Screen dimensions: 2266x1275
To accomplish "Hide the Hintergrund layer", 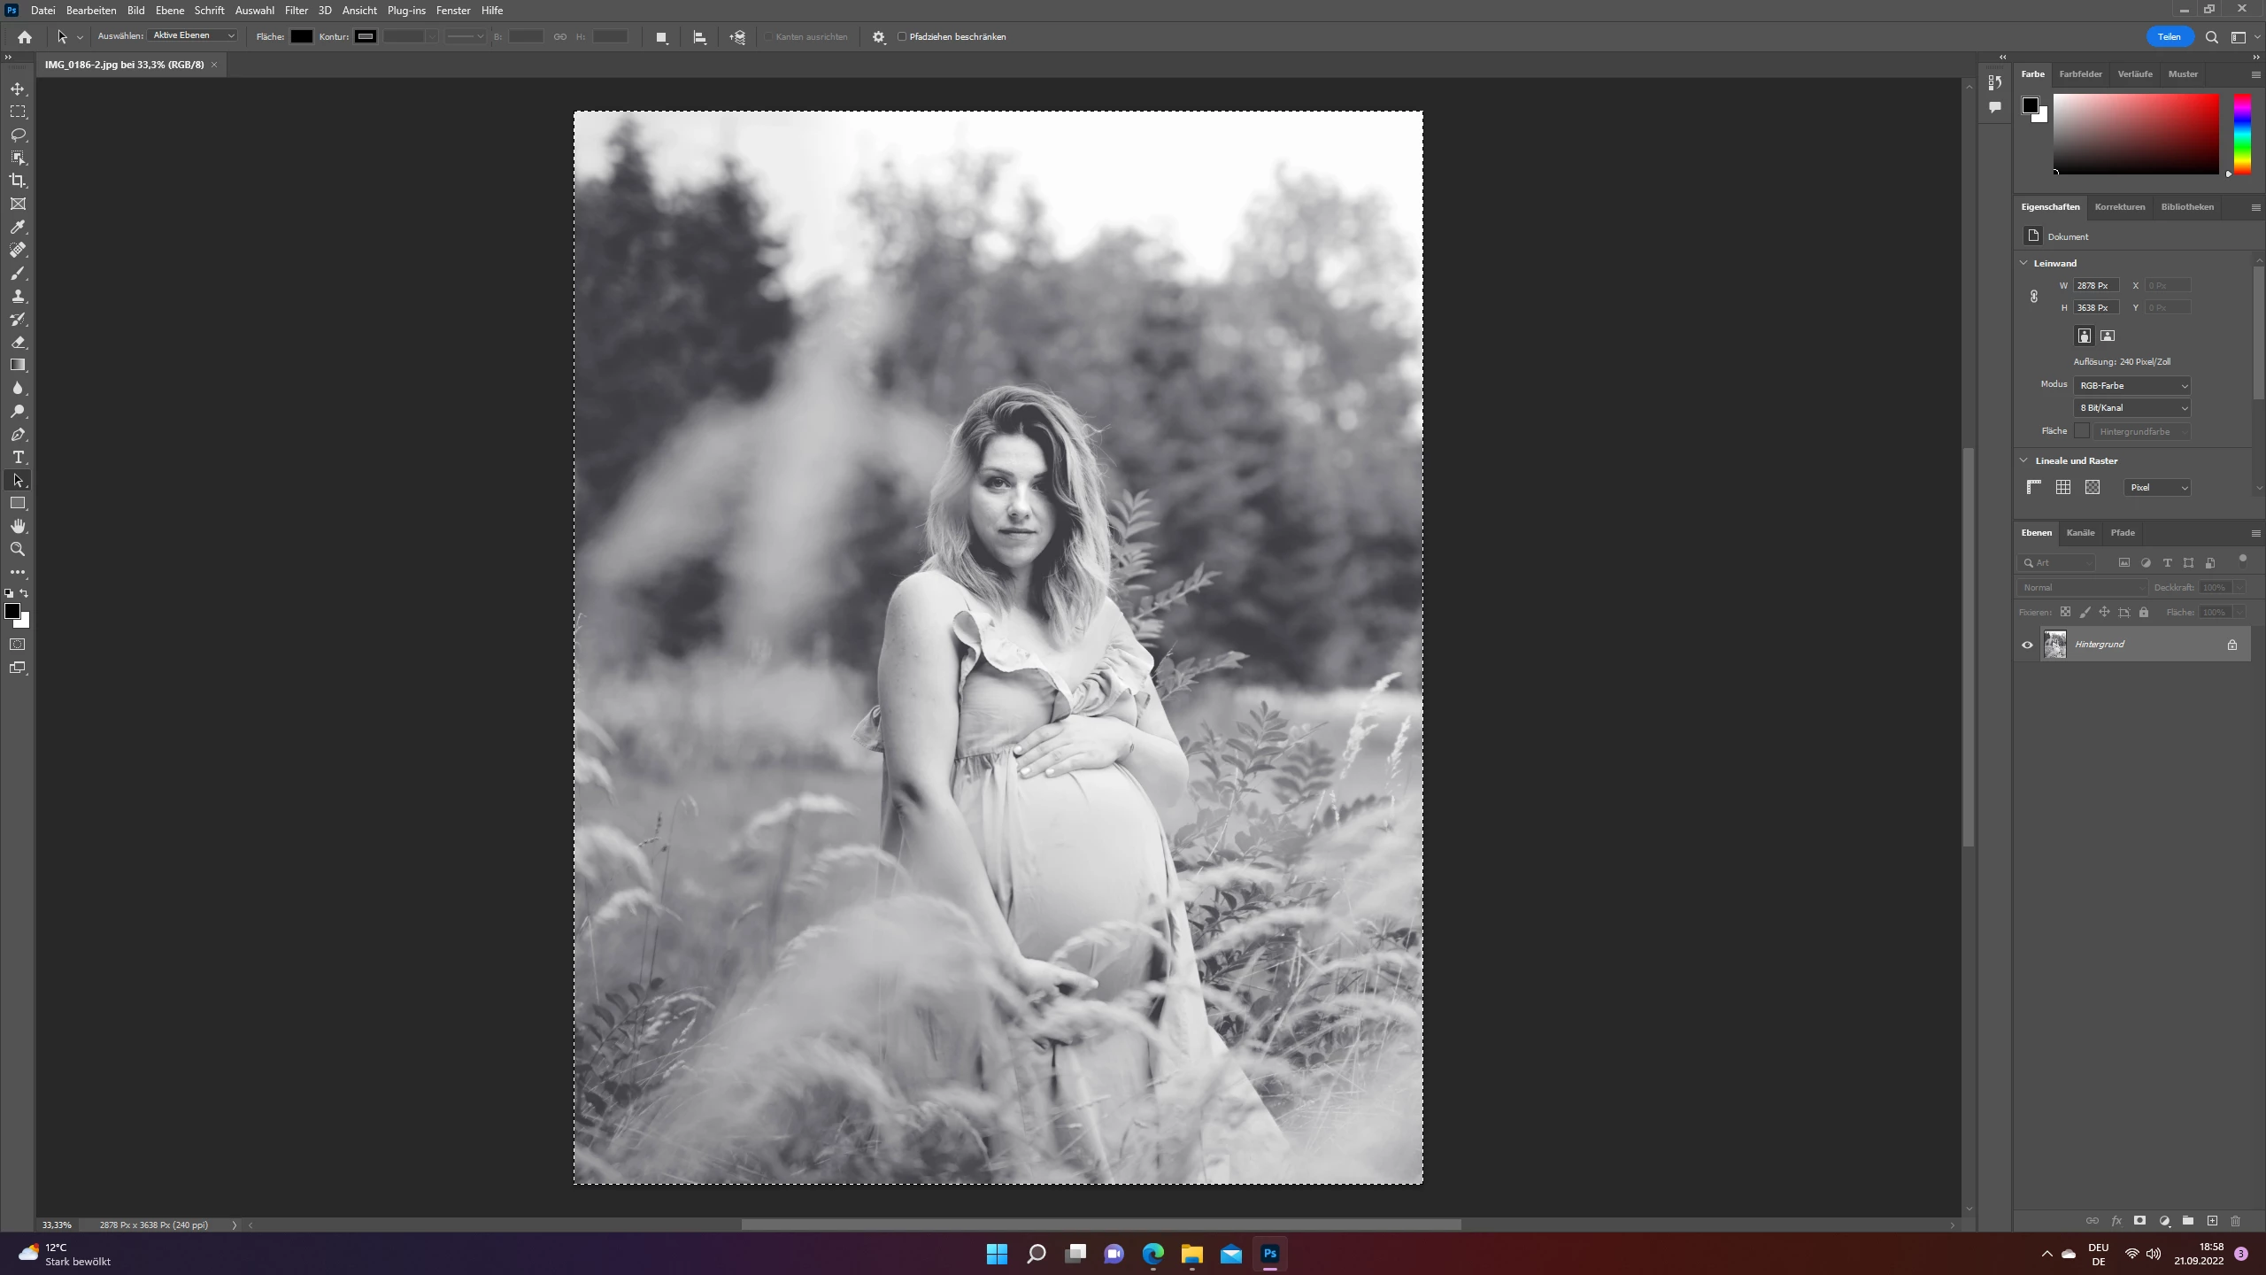I will (x=2027, y=645).
